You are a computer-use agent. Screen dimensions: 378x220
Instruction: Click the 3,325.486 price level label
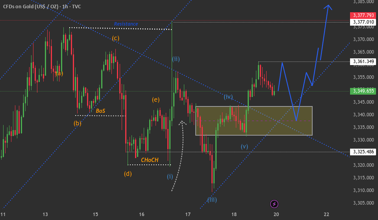pyautogui.click(x=363, y=152)
